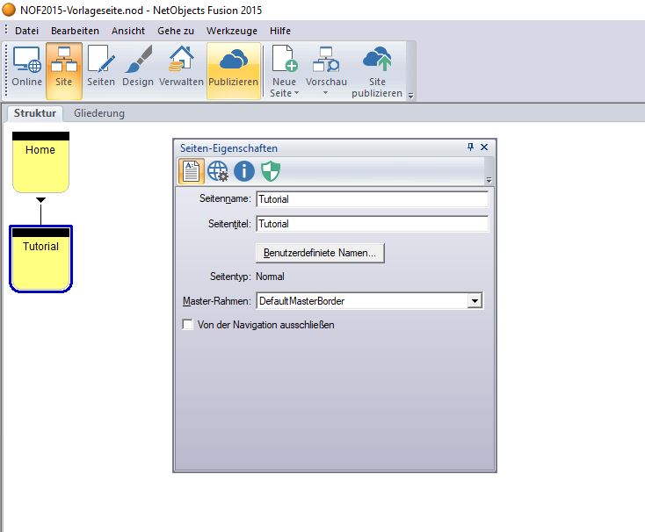Open the Design view with brush icon
This screenshot has width=645, height=532.
138,68
